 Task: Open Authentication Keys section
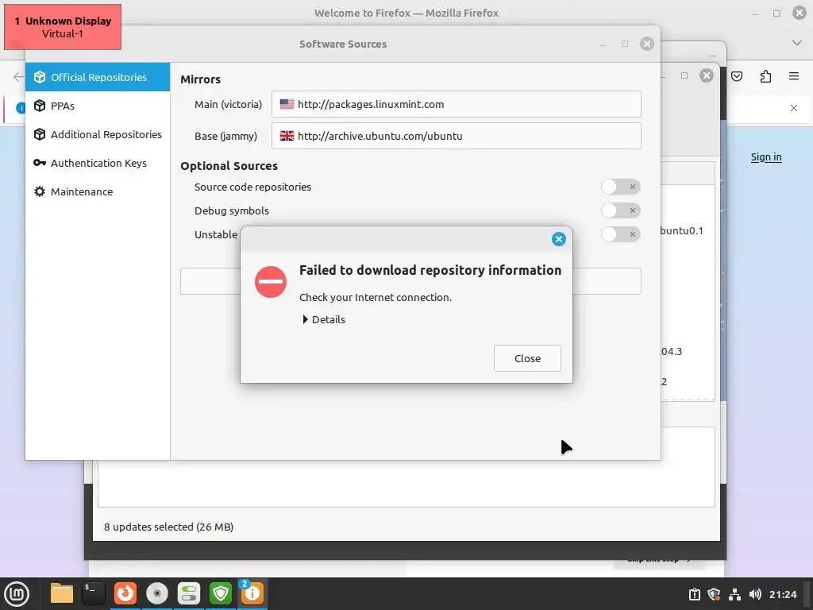[x=98, y=163]
